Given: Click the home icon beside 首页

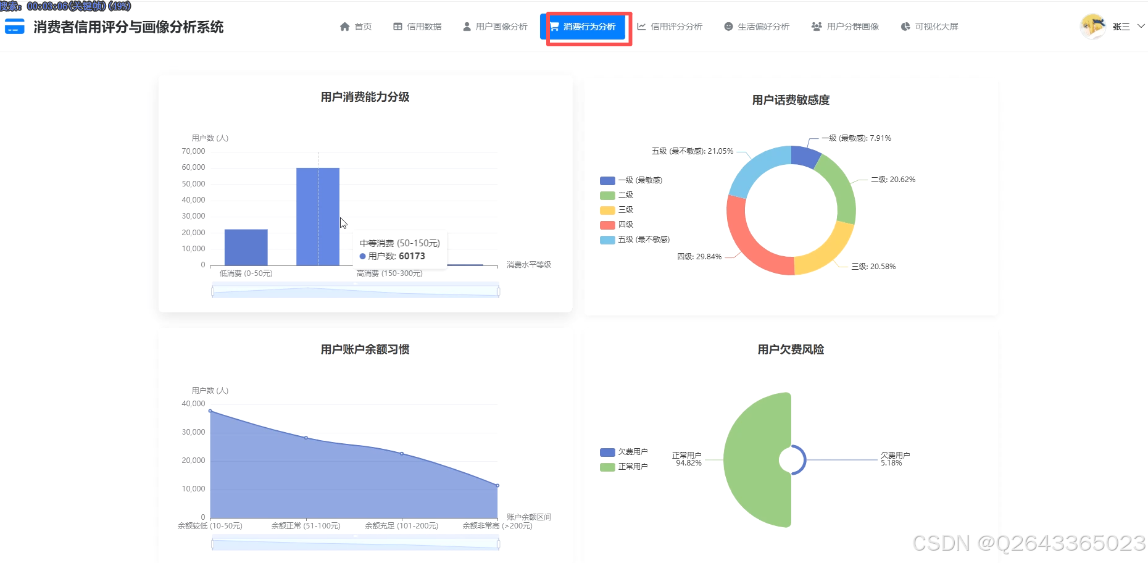Looking at the screenshot, I should tap(344, 27).
